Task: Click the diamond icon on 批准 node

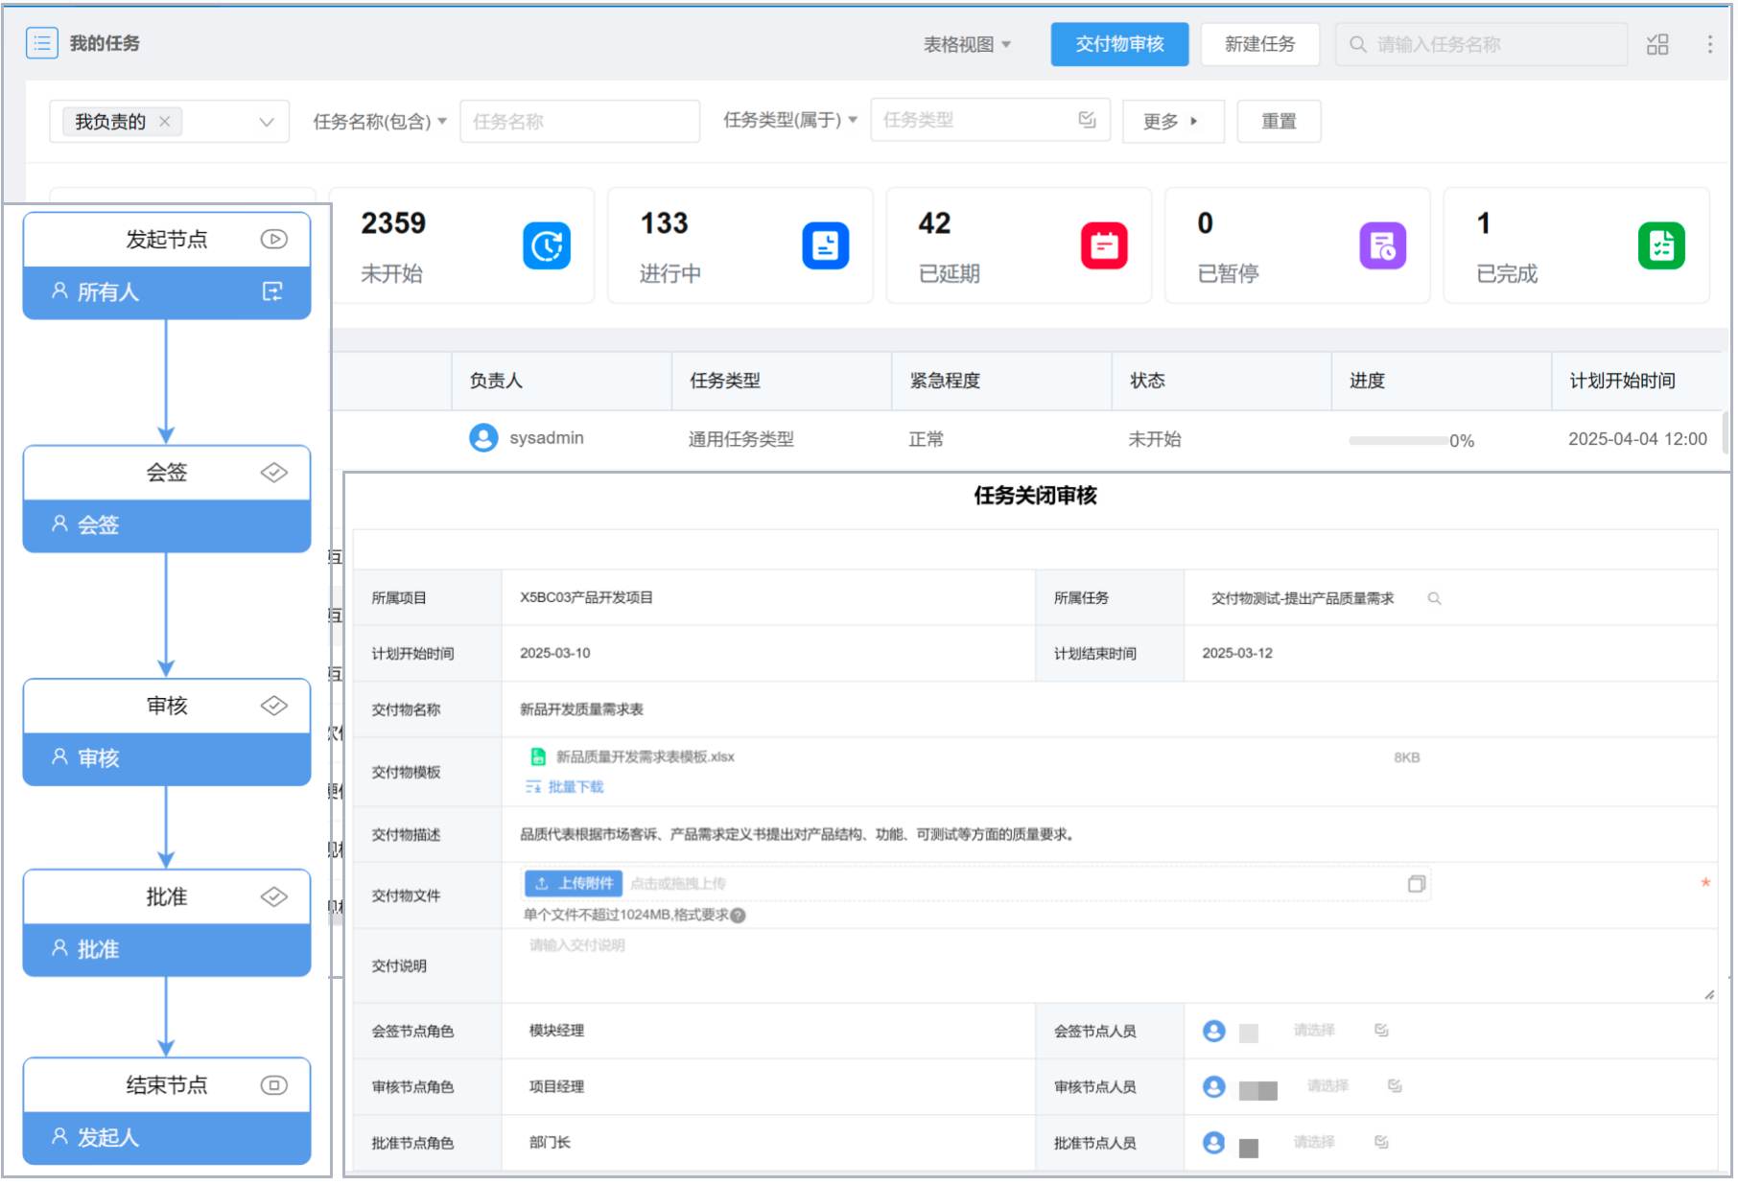Action: (274, 896)
